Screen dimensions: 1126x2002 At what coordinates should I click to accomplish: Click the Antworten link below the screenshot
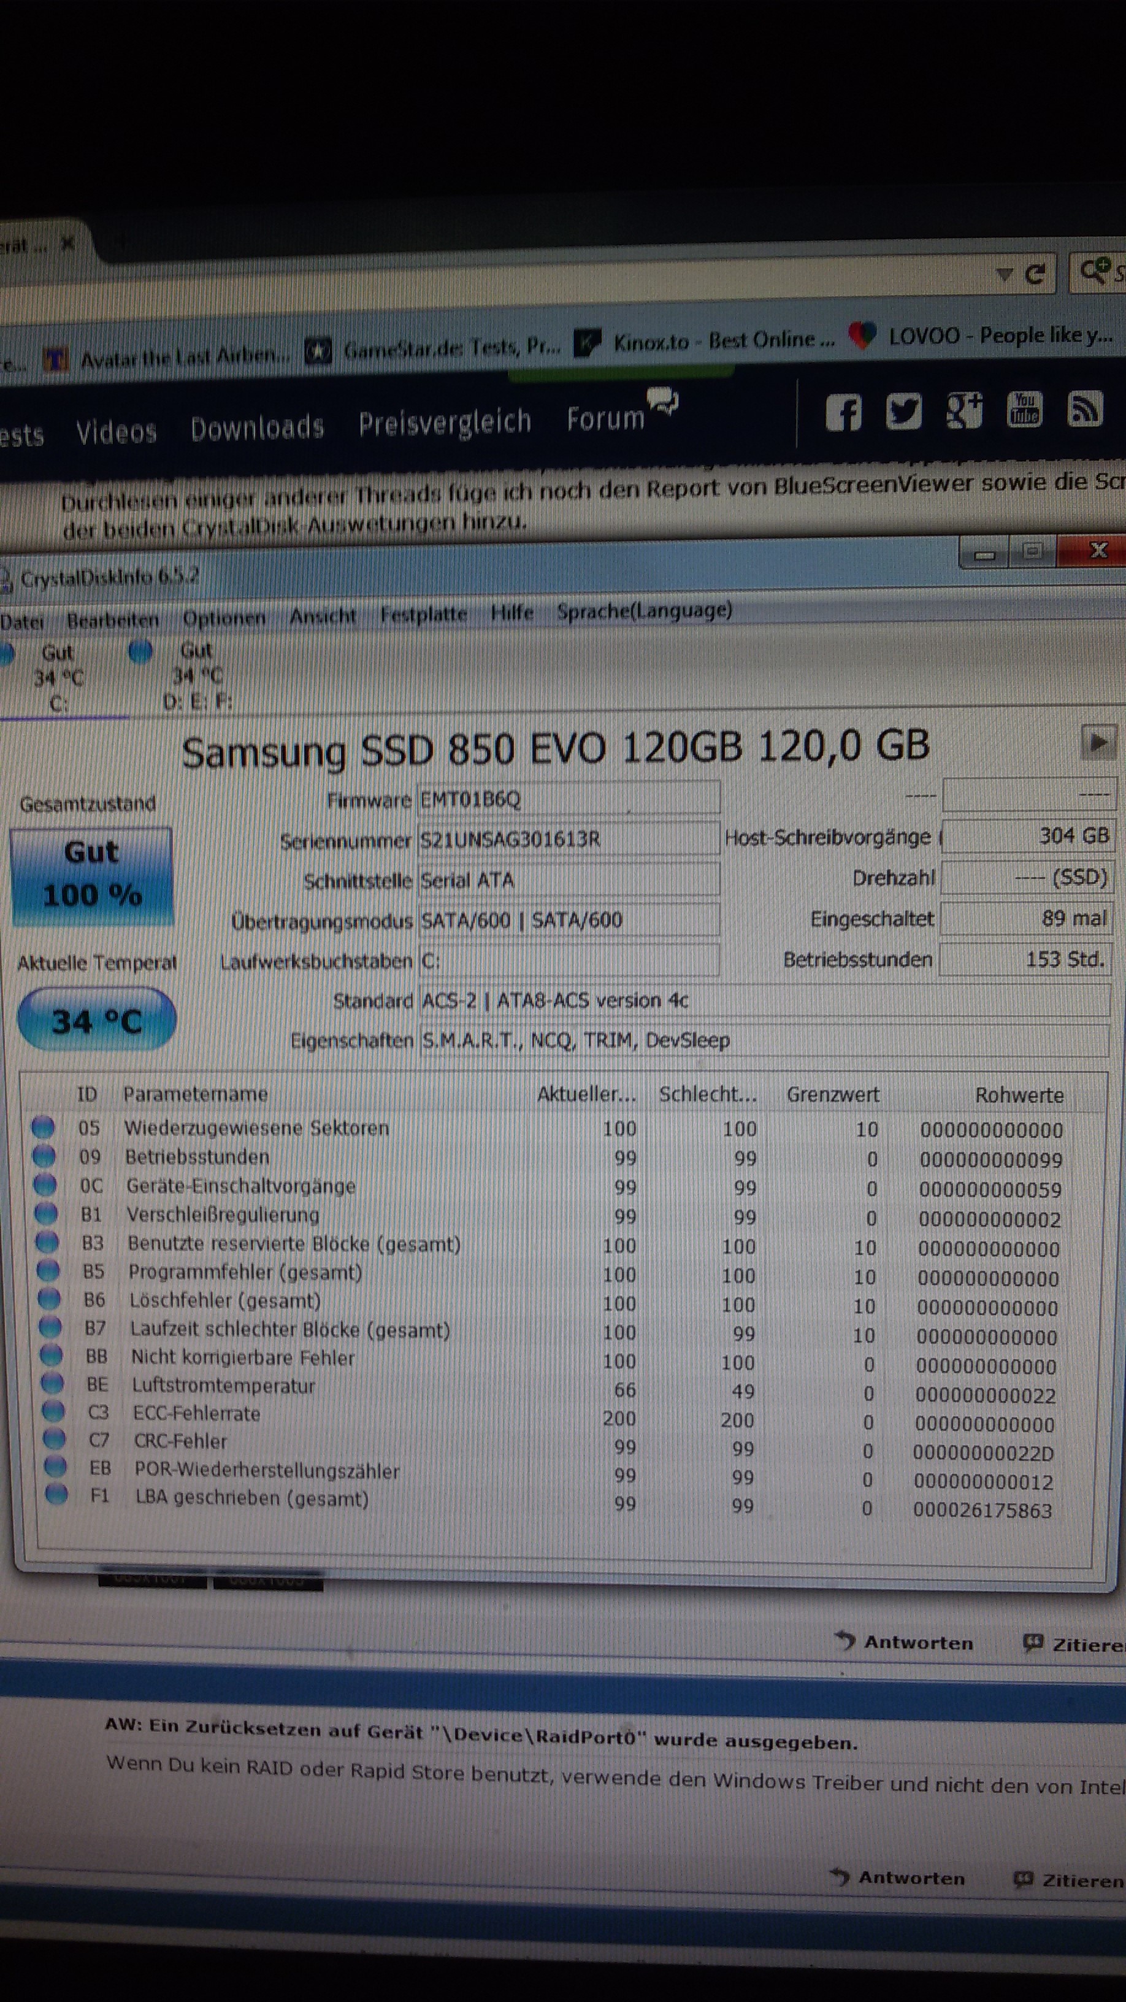coord(904,1642)
